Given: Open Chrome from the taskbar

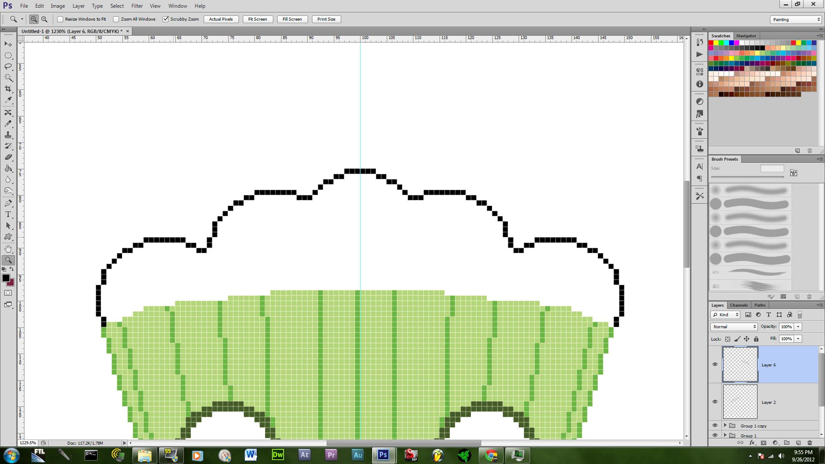Looking at the screenshot, I should click(x=491, y=455).
